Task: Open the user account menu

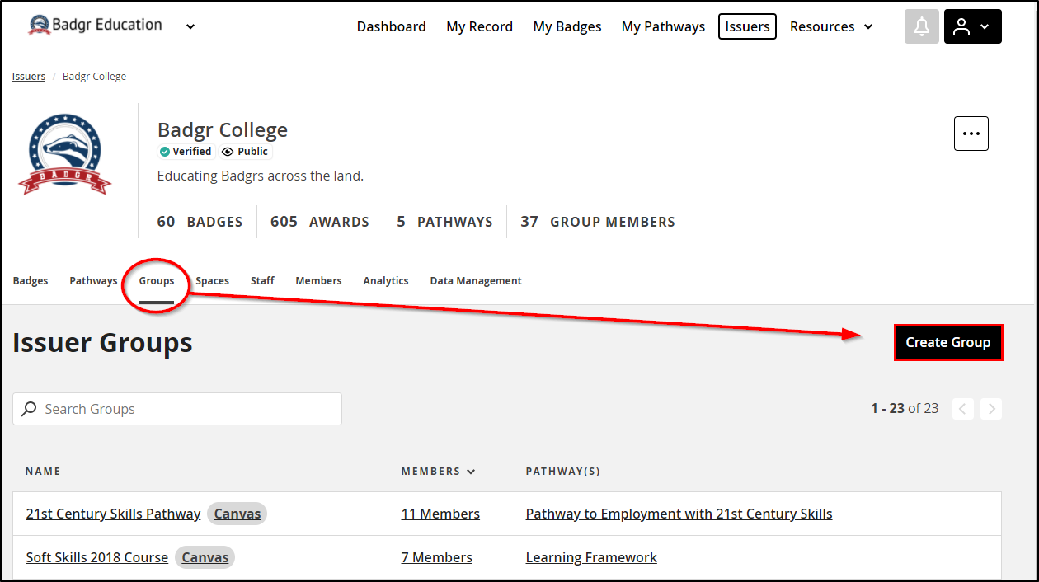Action: (972, 26)
